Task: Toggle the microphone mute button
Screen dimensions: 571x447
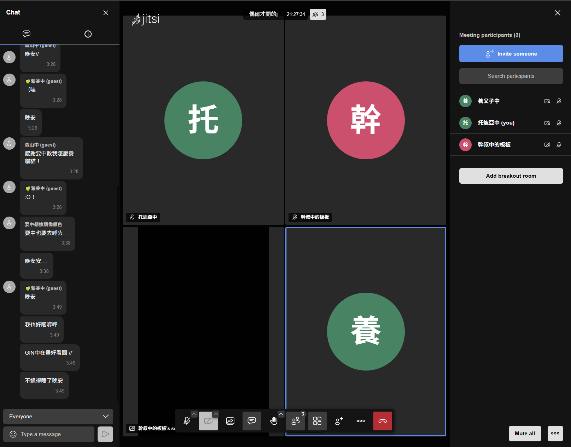Action: tap(187, 421)
